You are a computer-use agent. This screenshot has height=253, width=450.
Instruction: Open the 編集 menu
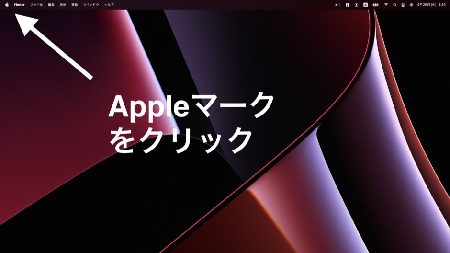[x=51, y=5]
